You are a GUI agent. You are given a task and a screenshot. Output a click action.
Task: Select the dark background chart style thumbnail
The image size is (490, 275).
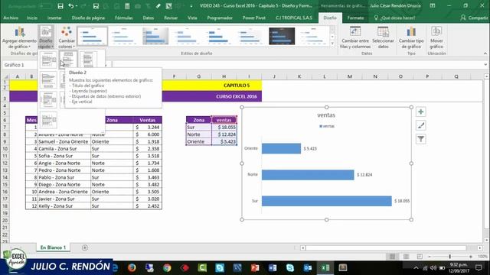tap(282, 36)
